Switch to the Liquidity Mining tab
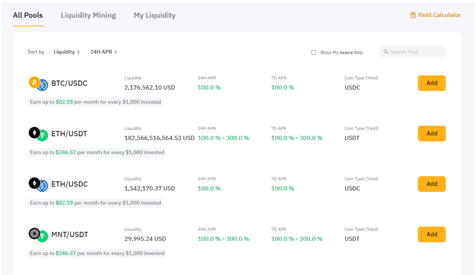 click(x=88, y=15)
